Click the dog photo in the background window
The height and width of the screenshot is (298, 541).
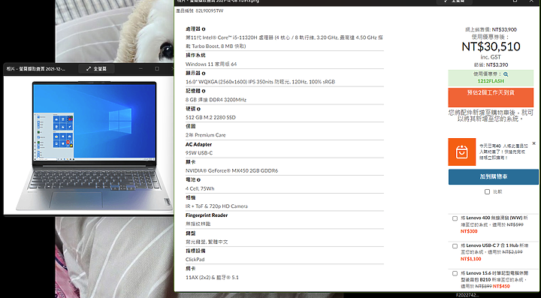click(x=114, y=31)
